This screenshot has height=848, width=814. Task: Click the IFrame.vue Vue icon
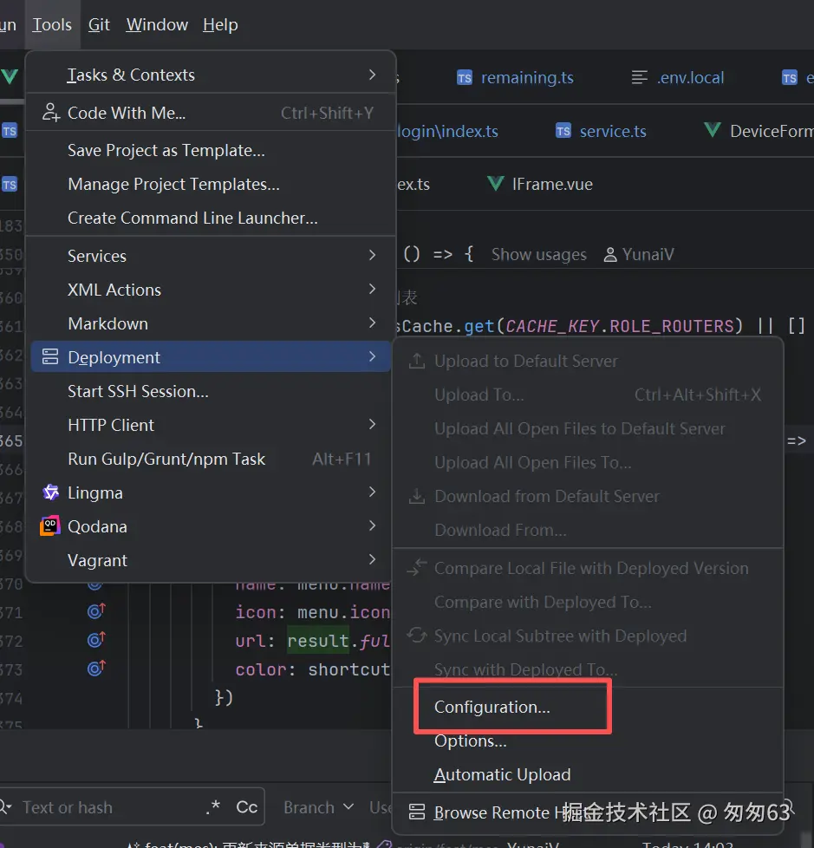pos(496,183)
